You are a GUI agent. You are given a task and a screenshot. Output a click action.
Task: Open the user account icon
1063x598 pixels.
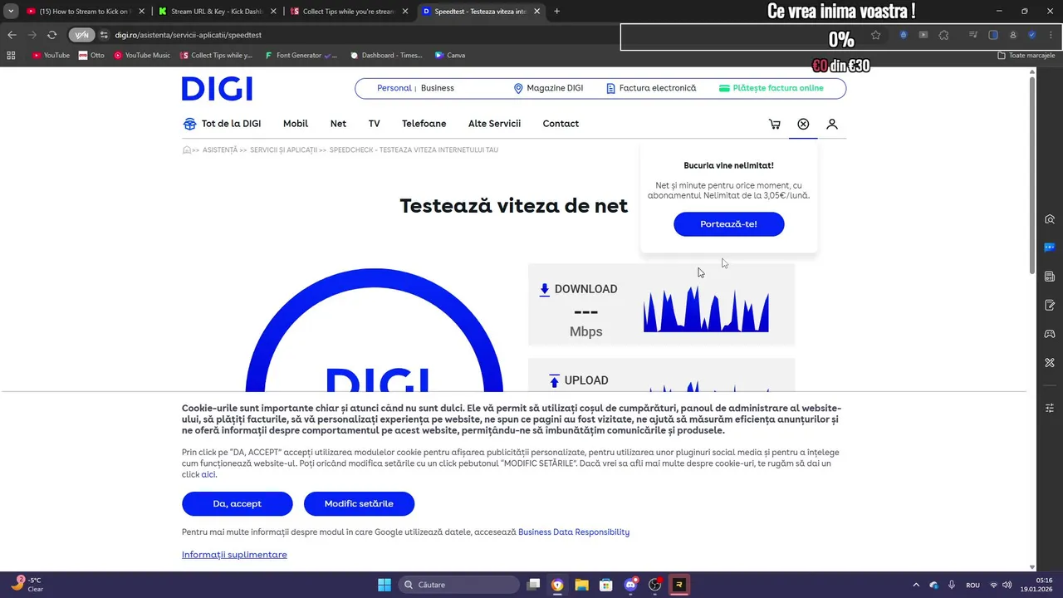pos(831,124)
